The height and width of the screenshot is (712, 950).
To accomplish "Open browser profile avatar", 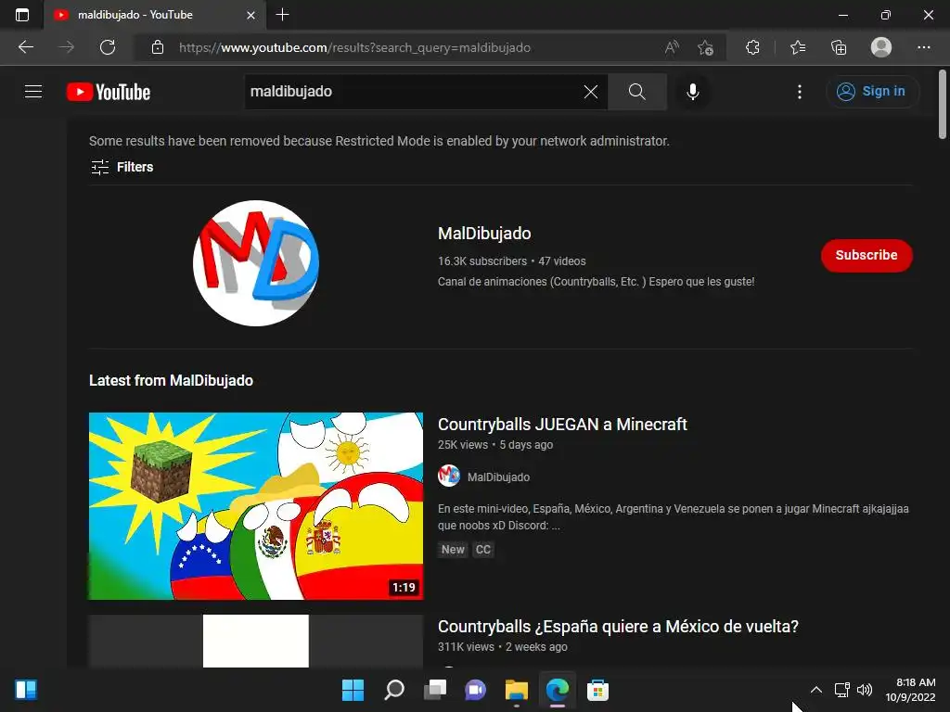I will 881,47.
